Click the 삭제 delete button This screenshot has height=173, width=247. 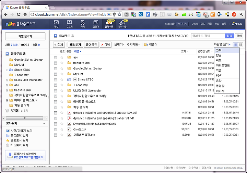tap(106, 45)
